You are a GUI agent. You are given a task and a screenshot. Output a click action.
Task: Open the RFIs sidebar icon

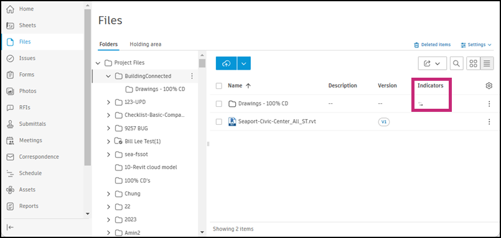(10, 108)
